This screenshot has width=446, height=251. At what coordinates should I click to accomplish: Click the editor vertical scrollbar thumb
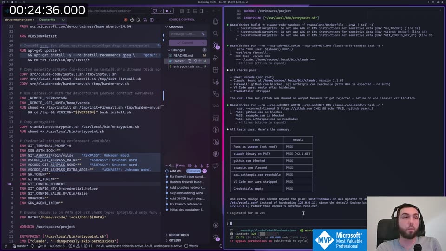pyautogui.click(x=163, y=95)
